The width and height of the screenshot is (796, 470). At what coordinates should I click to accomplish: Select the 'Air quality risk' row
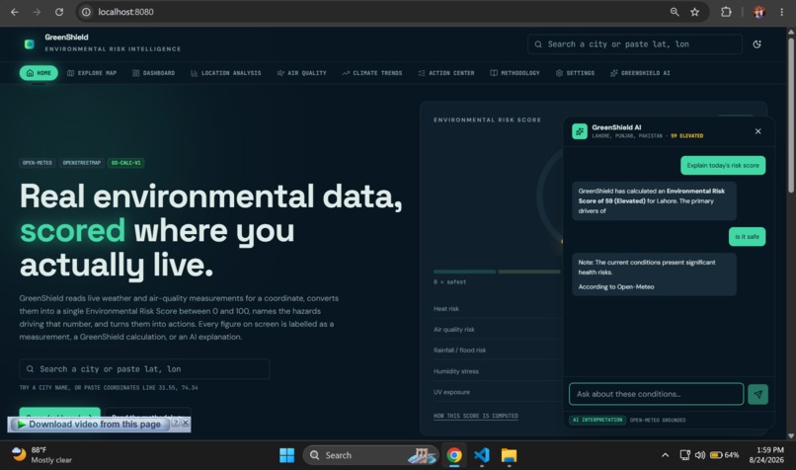(498, 330)
